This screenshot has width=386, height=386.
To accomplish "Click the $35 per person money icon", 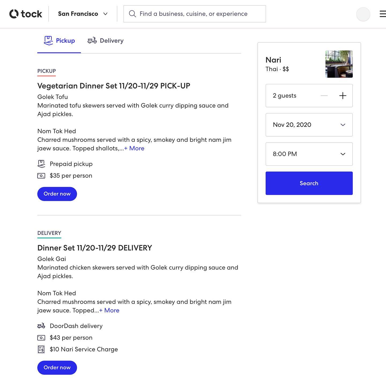I will pos(41,176).
